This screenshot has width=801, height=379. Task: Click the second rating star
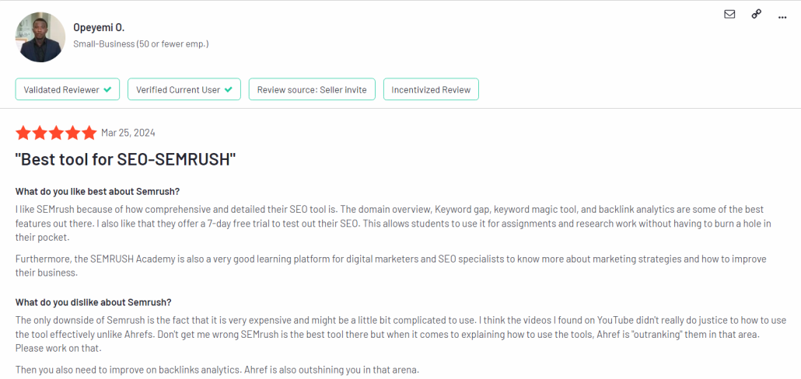(x=40, y=133)
